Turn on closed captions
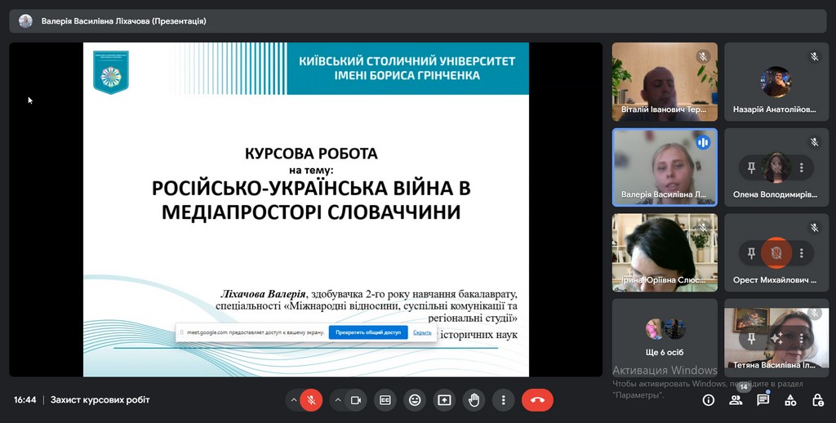This screenshot has width=836, height=423. point(385,400)
